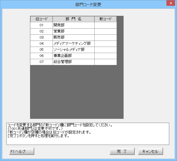Click old code 03 cell

[41, 37]
